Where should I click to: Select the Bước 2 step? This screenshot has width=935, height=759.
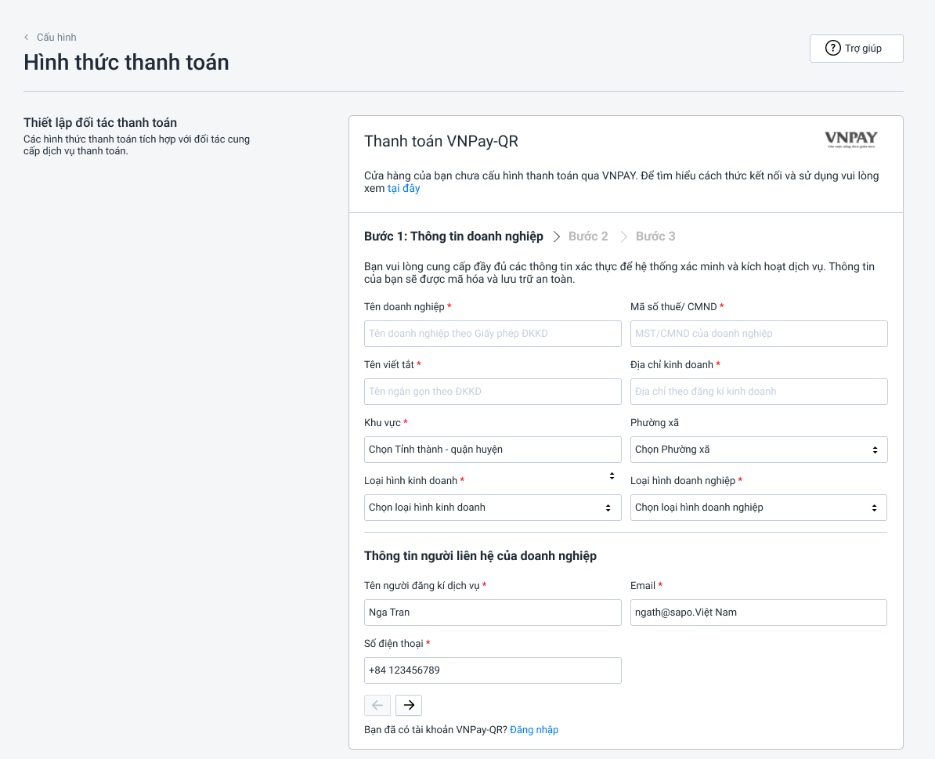click(x=588, y=237)
